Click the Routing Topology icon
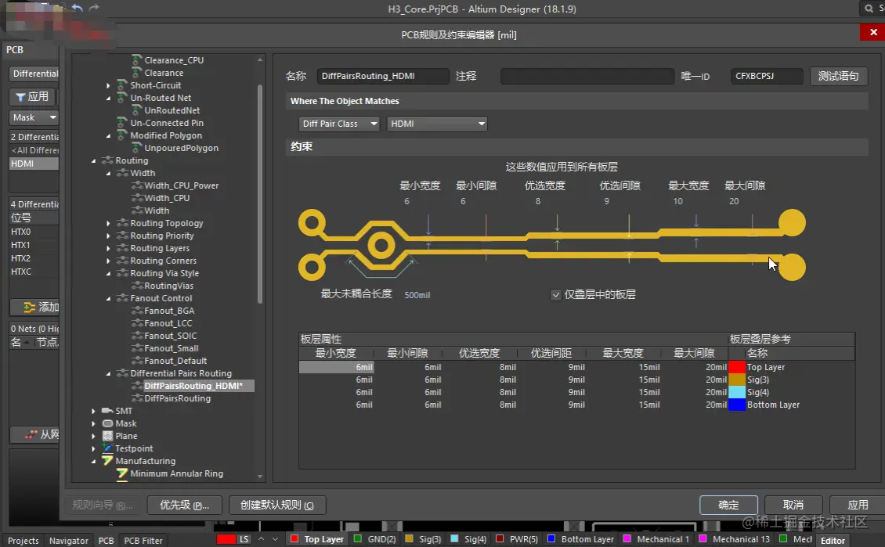 pos(122,223)
